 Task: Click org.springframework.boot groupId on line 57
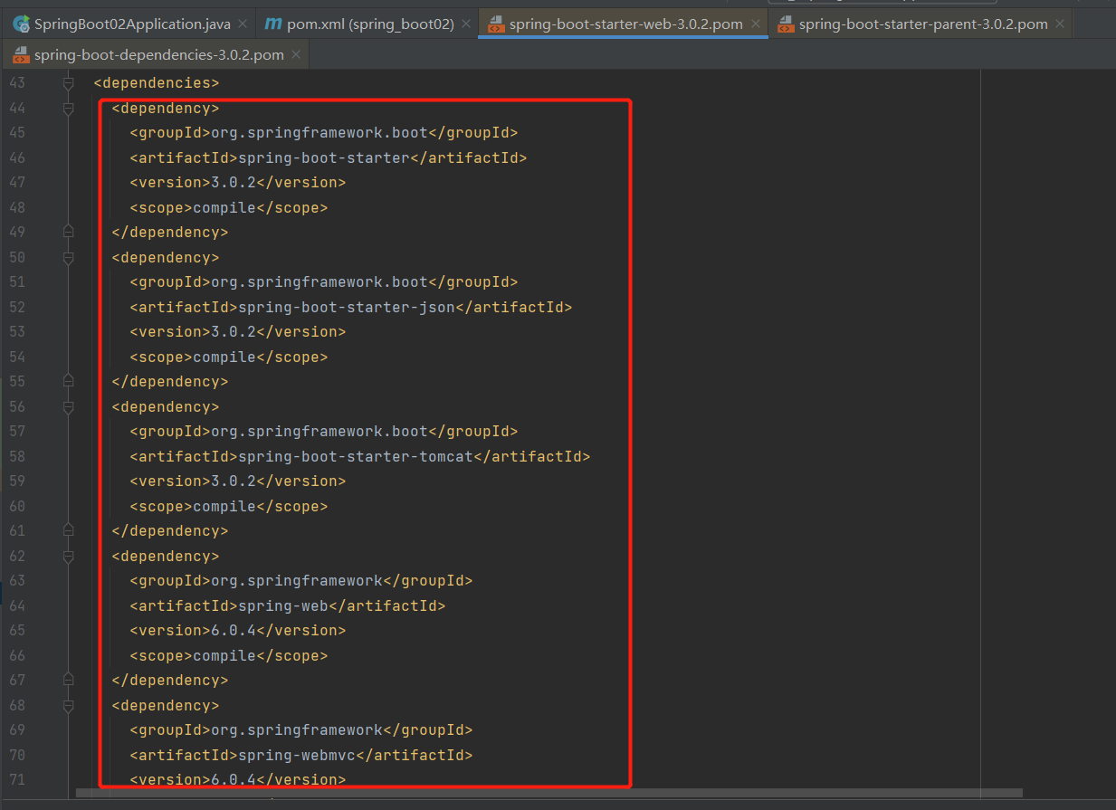click(319, 432)
